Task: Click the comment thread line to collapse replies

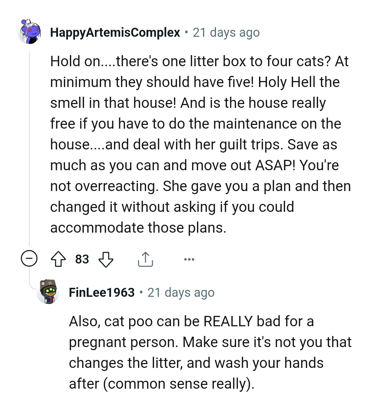Action: point(29,146)
